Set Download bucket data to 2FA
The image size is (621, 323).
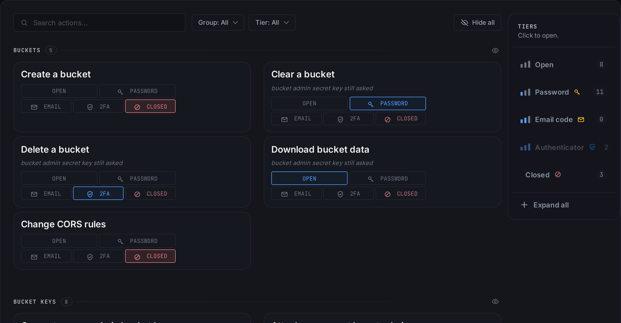(x=349, y=193)
